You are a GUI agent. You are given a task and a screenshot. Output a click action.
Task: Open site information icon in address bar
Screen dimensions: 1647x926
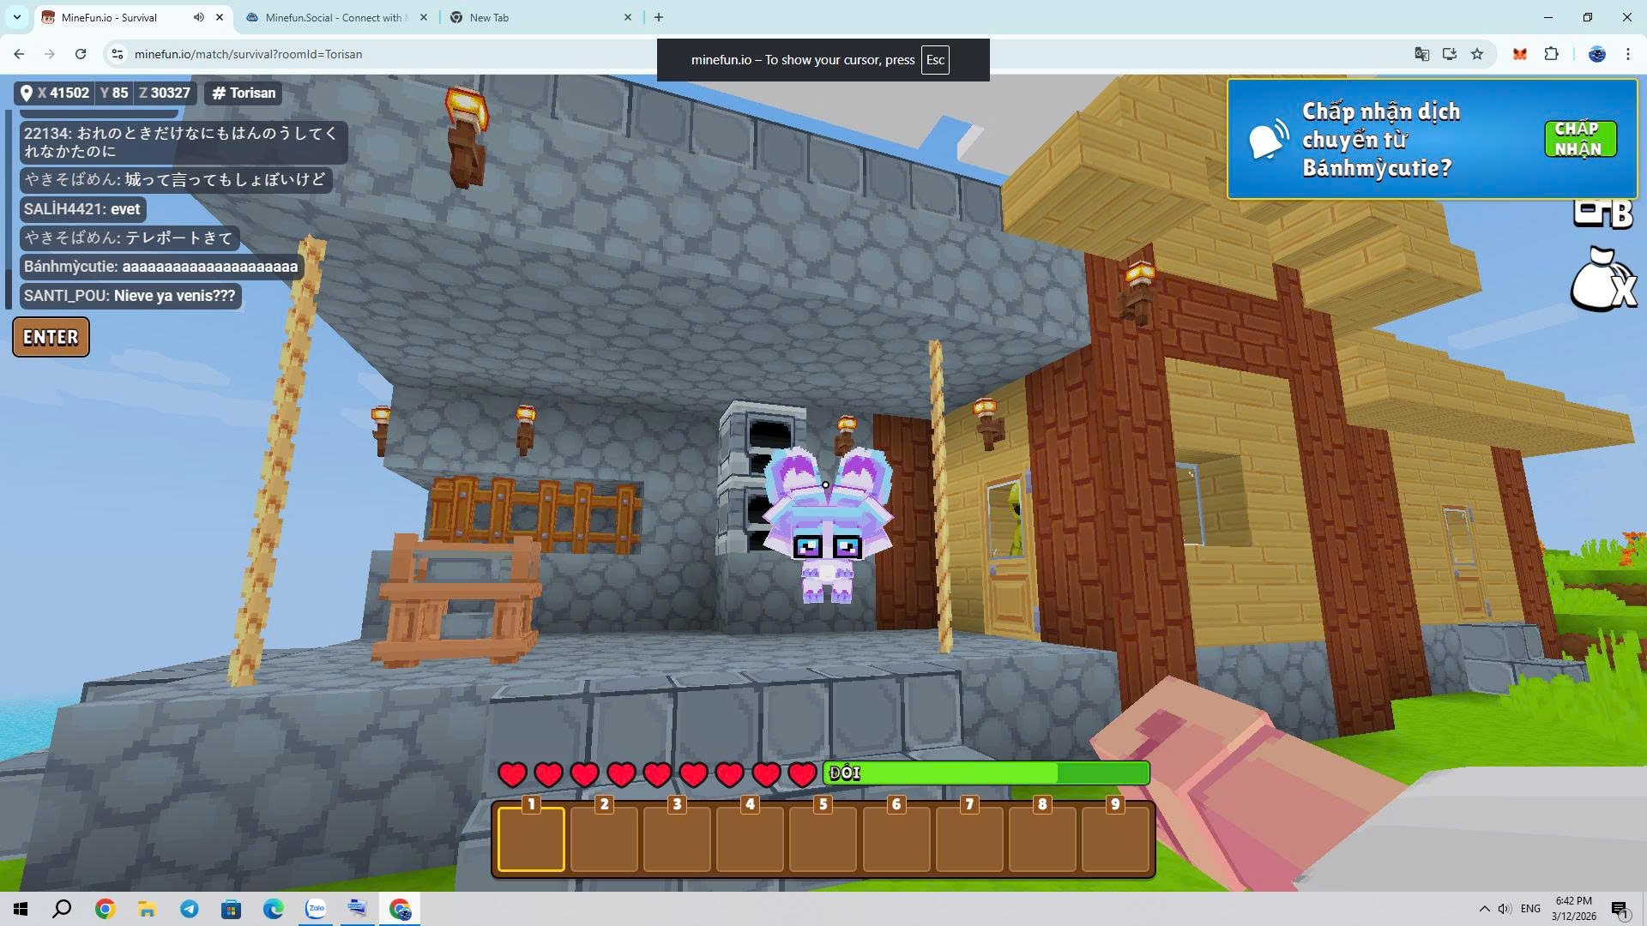tap(118, 54)
